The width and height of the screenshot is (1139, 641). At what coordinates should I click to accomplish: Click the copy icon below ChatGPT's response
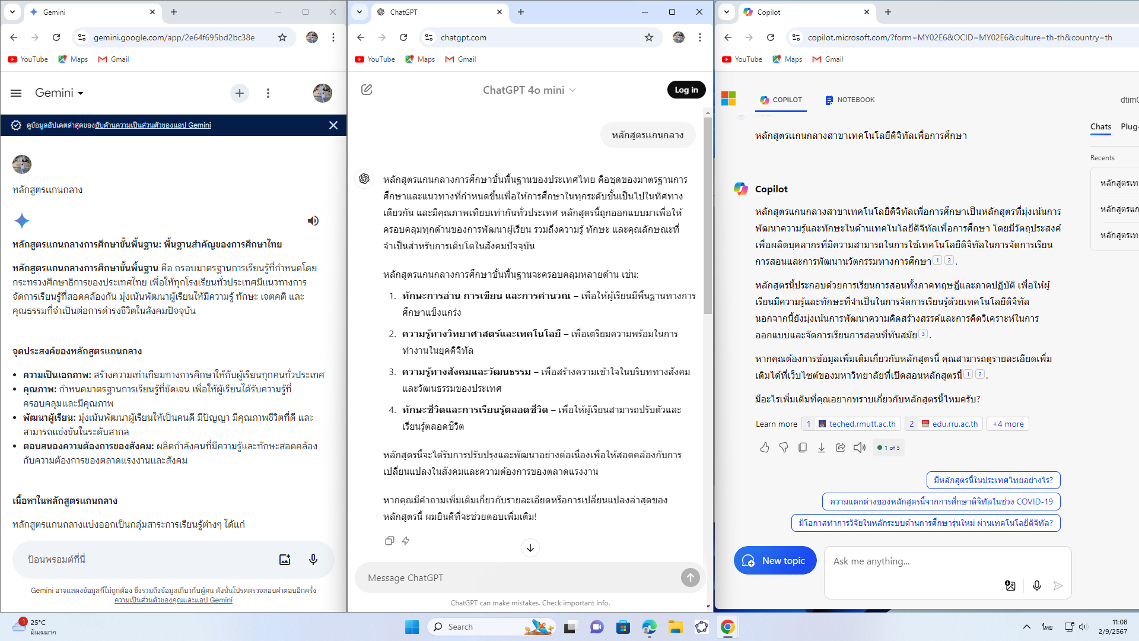click(389, 541)
